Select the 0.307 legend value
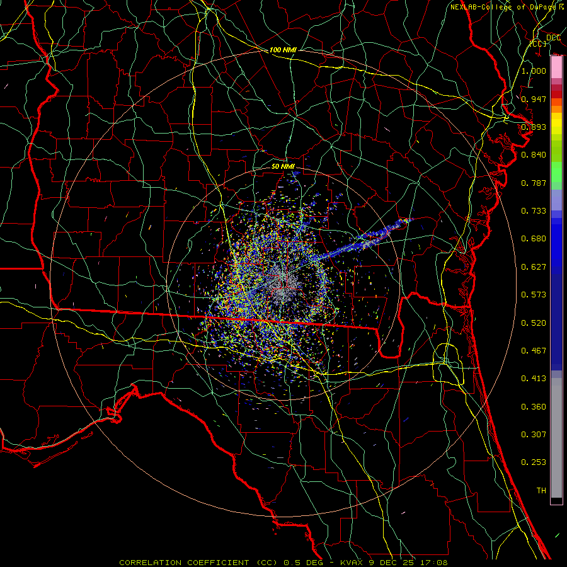The height and width of the screenshot is (567, 567). tap(534, 435)
